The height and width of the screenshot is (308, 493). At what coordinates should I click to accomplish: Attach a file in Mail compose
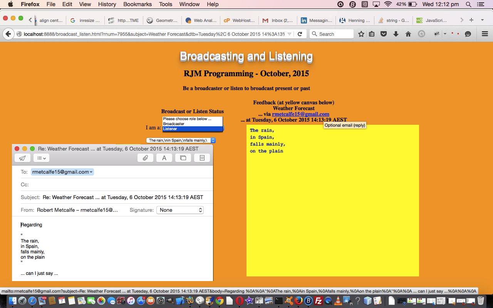click(145, 158)
